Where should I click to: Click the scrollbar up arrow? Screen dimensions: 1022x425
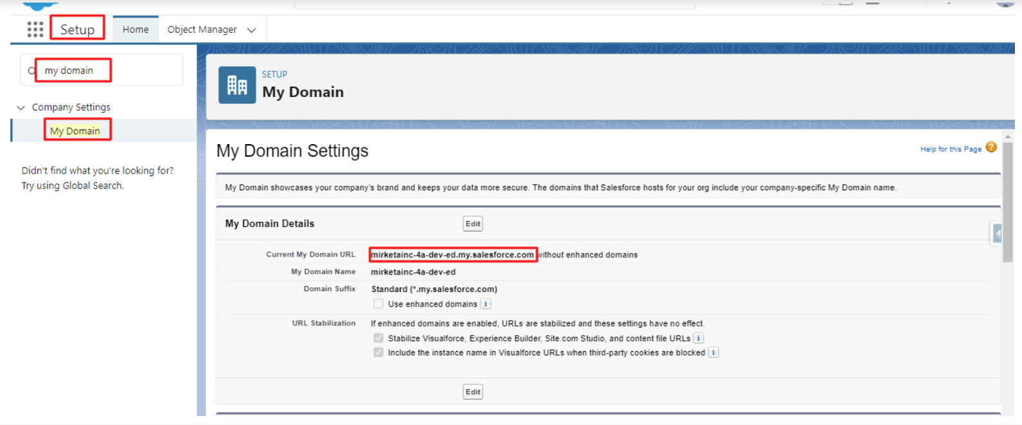[1008, 137]
